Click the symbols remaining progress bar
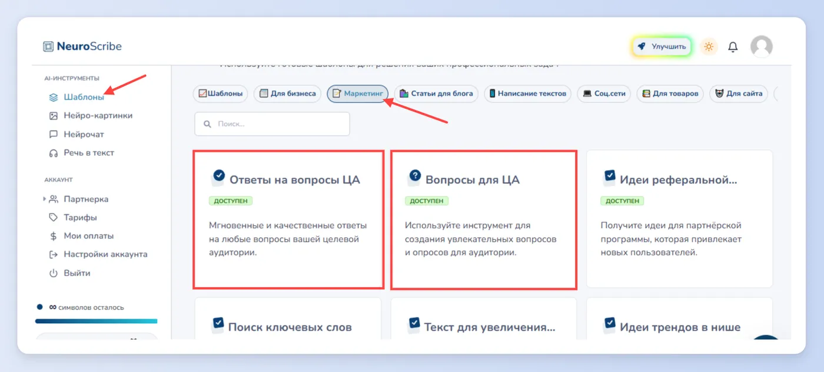Screen dimensions: 824x372 click(97, 321)
